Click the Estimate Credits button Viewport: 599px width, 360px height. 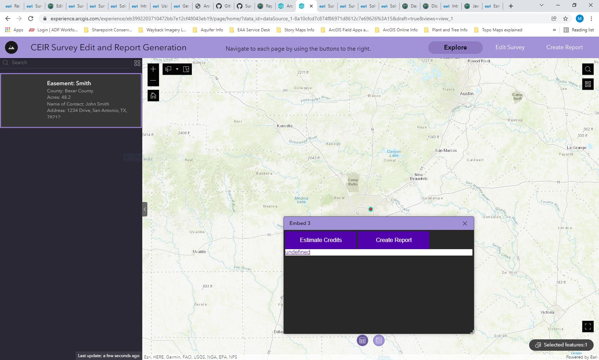tap(320, 240)
